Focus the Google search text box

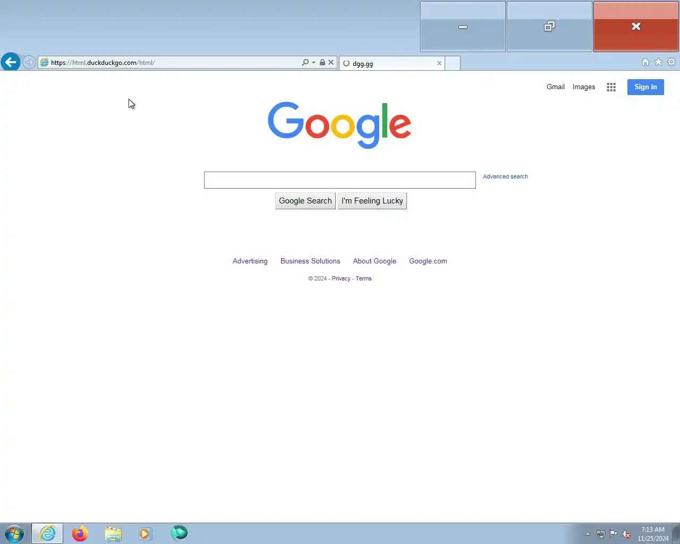pyautogui.click(x=340, y=180)
